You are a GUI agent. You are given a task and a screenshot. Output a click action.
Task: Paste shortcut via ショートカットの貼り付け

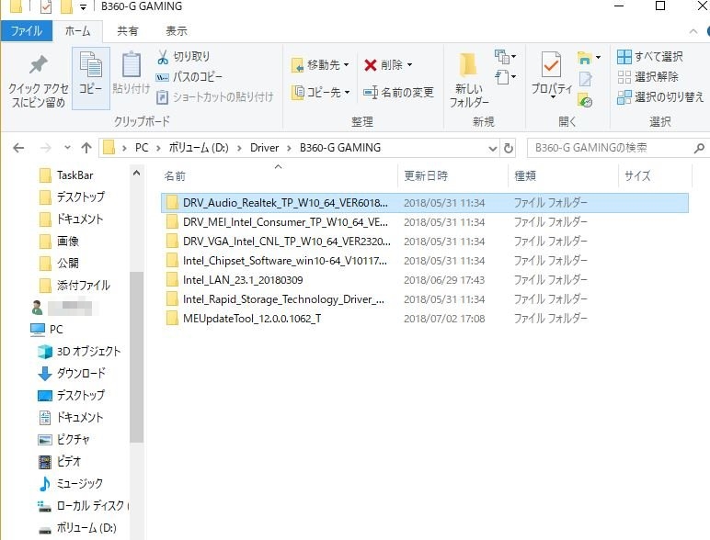tap(214, 96)
